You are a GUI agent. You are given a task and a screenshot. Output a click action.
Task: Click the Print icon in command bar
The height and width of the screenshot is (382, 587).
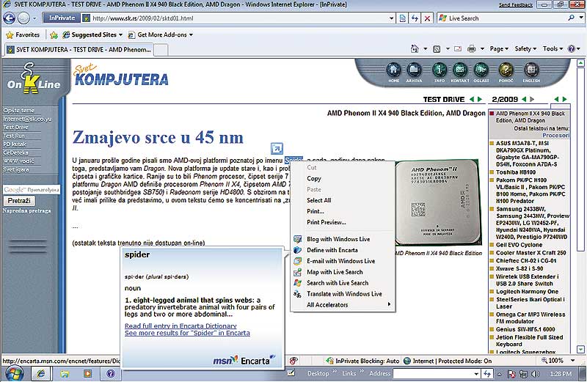472,48
